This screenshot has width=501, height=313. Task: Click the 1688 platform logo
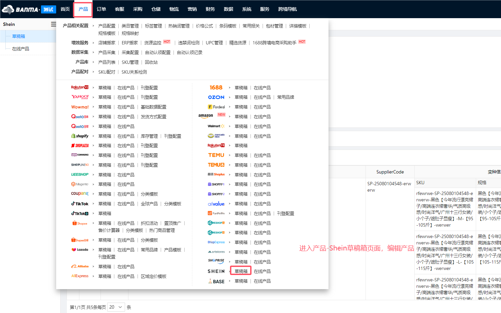pyautogui.click(x=216, y=87)
